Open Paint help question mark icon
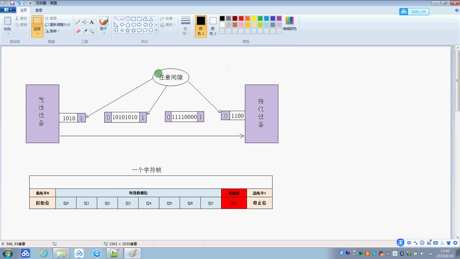The image size is (460, 259). pyautogui.click(x=456, y=10)
